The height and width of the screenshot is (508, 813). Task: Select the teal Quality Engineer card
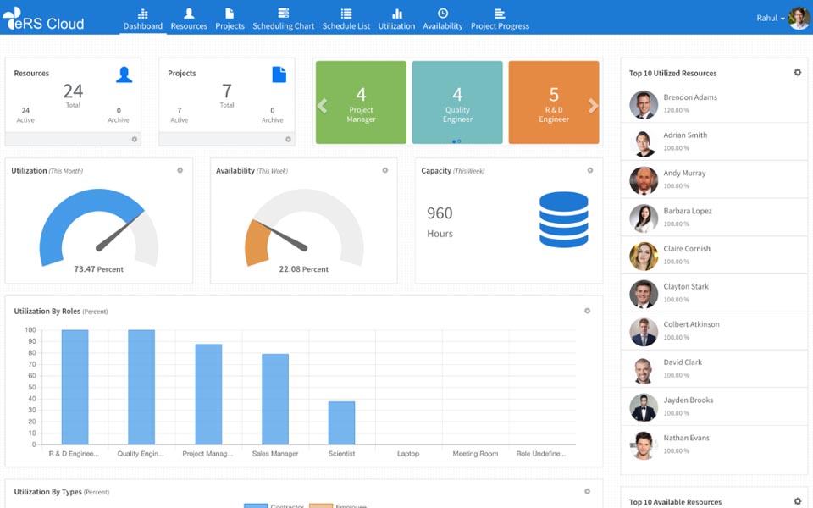457,102
